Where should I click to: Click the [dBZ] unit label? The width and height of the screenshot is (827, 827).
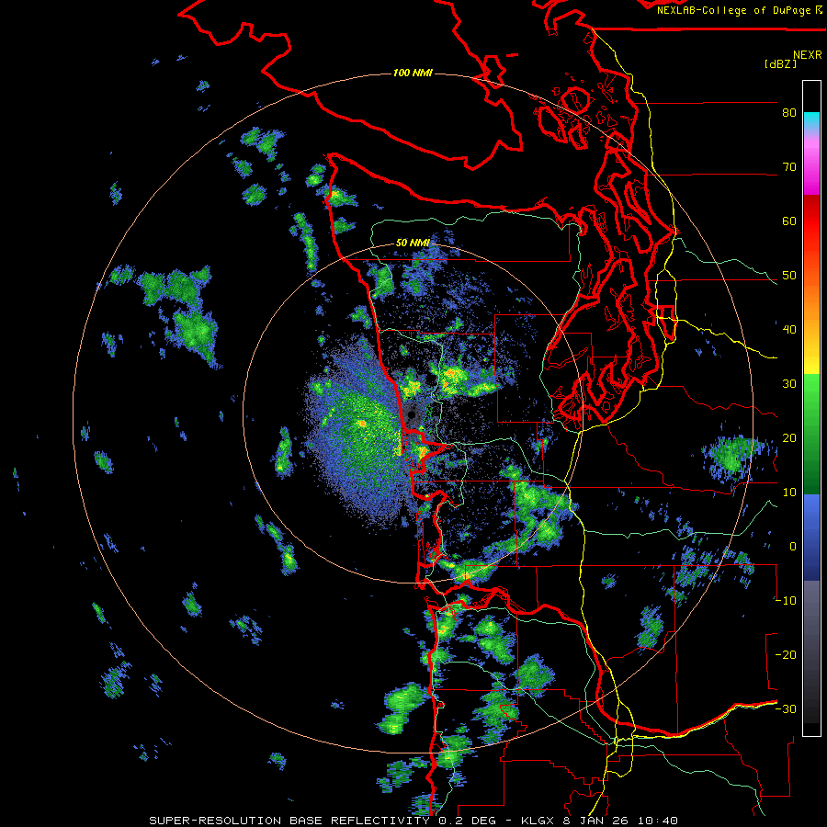point(780,63)
